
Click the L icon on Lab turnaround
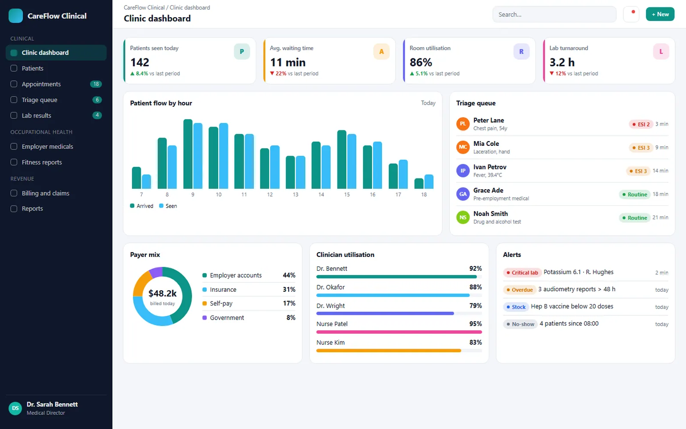(x=661, y=51)
